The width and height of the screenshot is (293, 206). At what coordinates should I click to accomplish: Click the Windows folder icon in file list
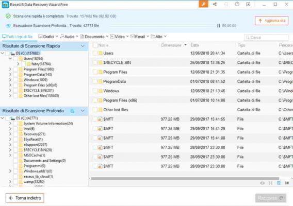tap(101, 91)
